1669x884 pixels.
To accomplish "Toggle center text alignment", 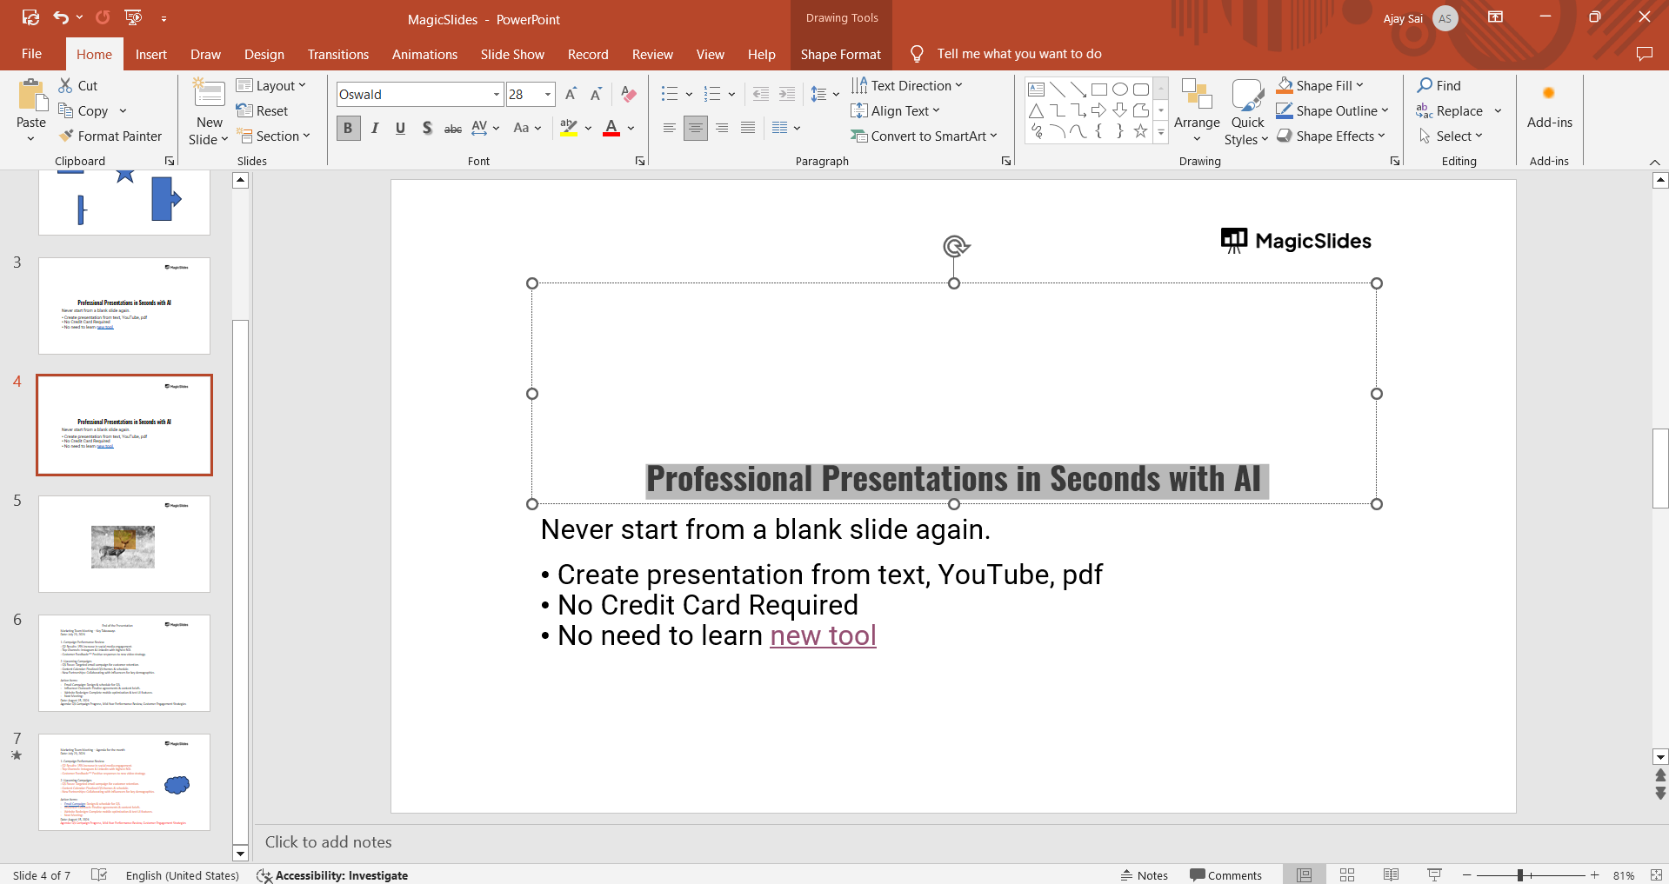I will (x=695, y=128).
